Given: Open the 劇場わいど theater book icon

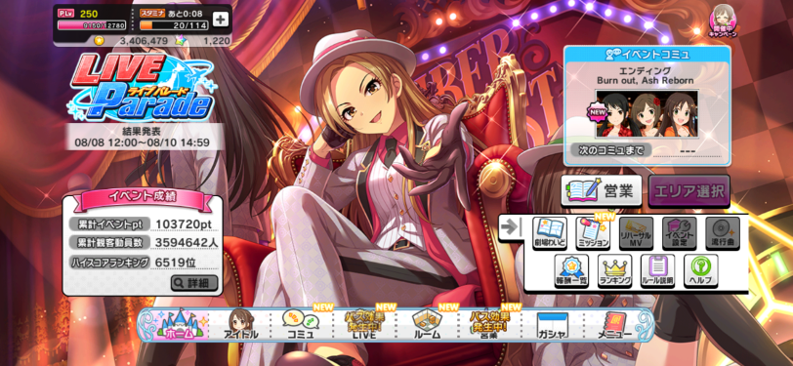Looking at the screenshot, I should [x=550, y=233].
